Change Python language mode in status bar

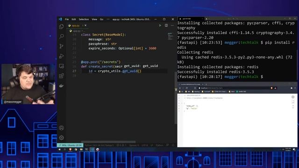click(x=159, y=145)
